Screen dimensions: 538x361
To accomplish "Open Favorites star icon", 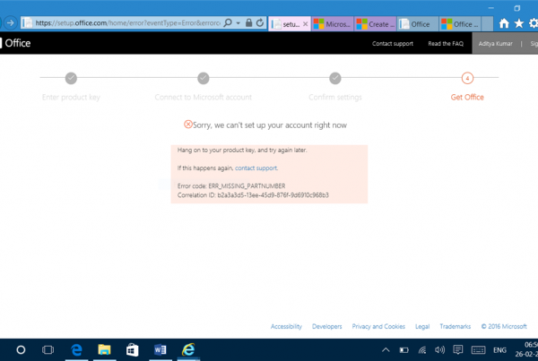I will point(519,23).
